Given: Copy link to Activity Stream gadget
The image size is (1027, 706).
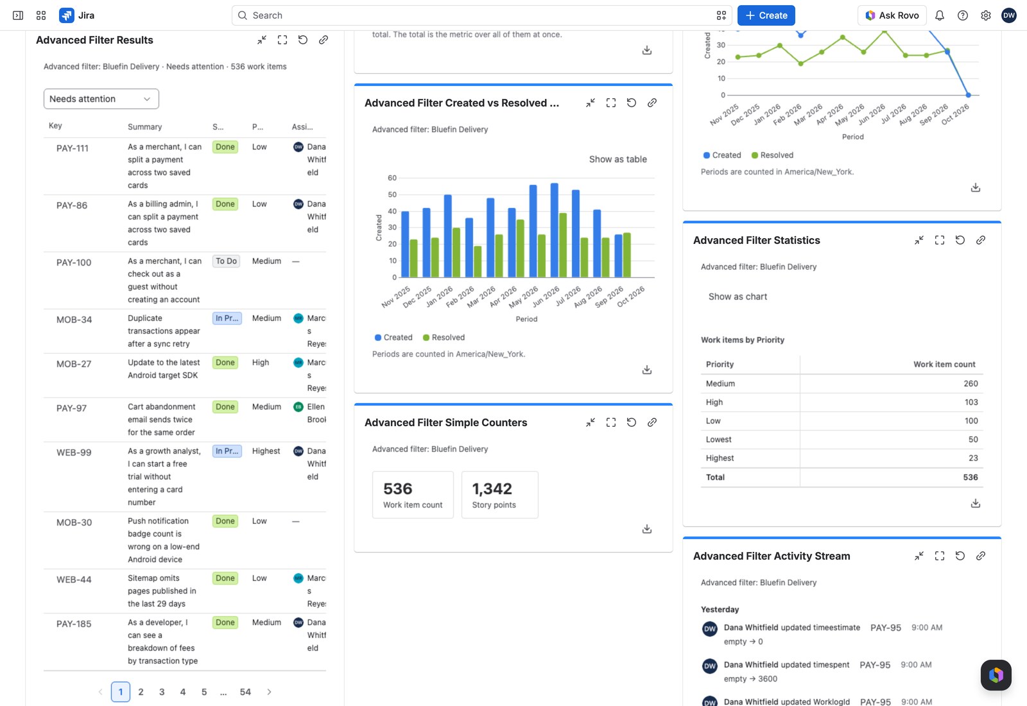Looking at the screenshot, I should [981, 556].
